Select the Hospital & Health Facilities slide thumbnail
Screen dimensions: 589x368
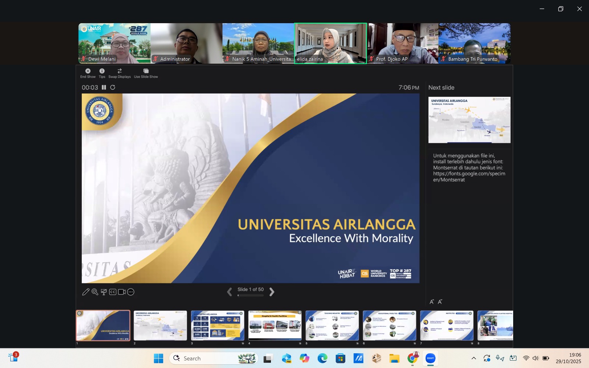point(275,325)
